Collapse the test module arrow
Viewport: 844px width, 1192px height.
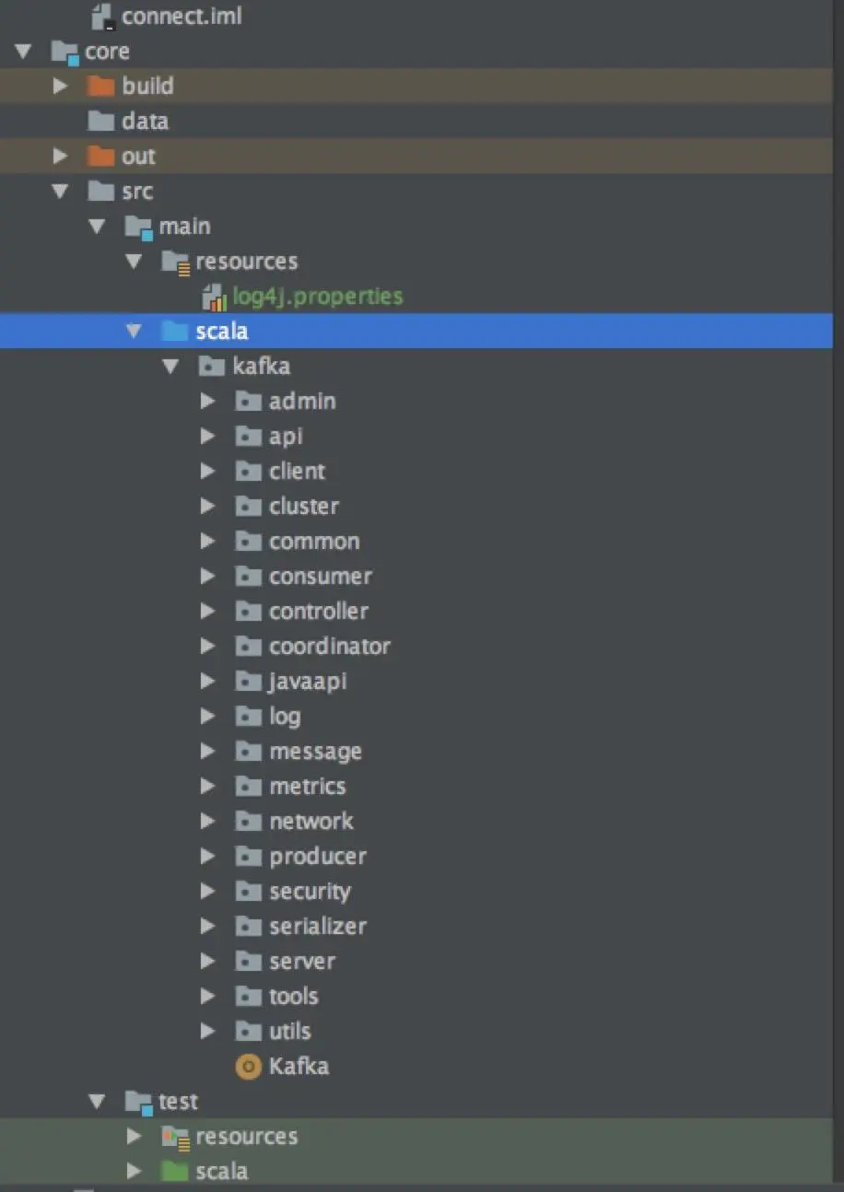(98, 1101)
